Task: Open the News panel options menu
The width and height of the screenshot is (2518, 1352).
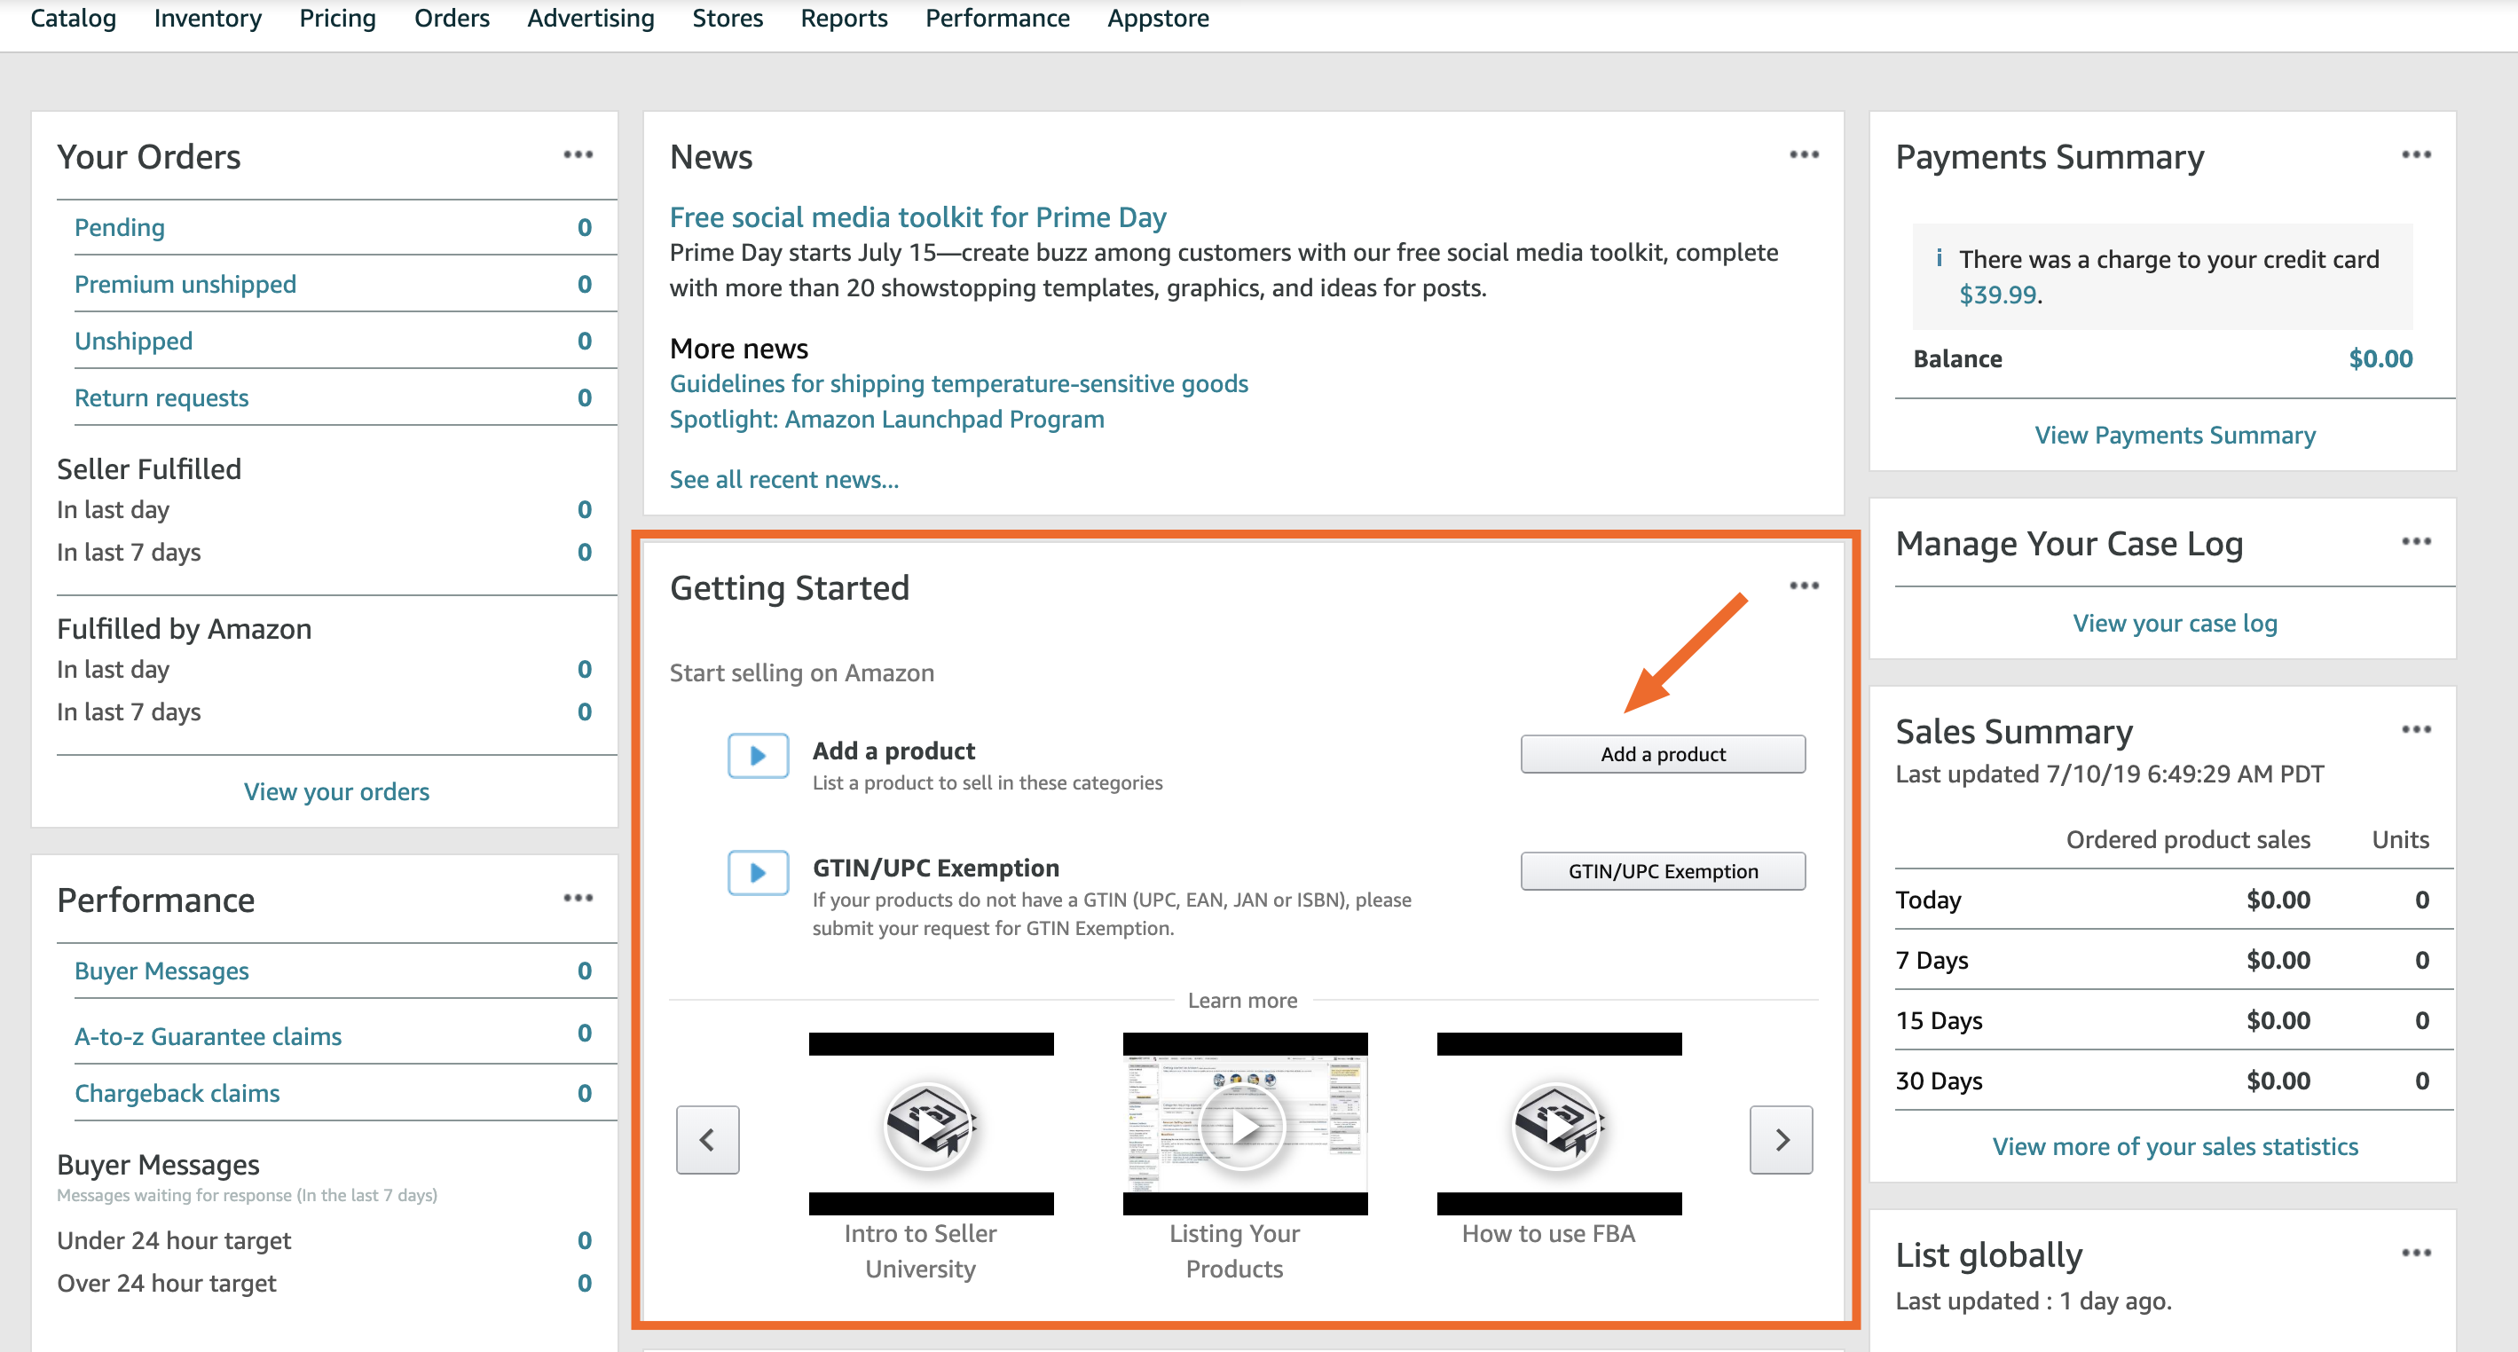Action: click(1804, 154)
